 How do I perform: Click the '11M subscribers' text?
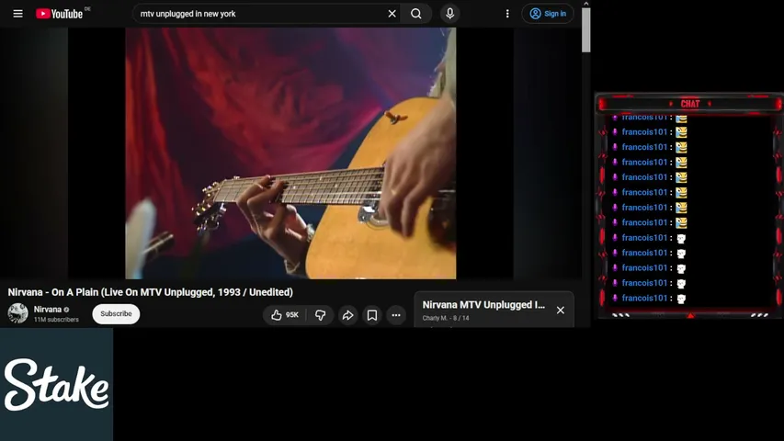pyautogui.click(x=56, y=320)
